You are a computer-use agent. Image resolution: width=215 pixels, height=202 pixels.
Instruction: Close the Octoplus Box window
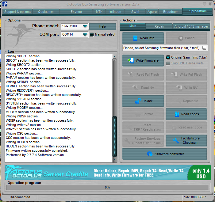click(x=210, y=4)
